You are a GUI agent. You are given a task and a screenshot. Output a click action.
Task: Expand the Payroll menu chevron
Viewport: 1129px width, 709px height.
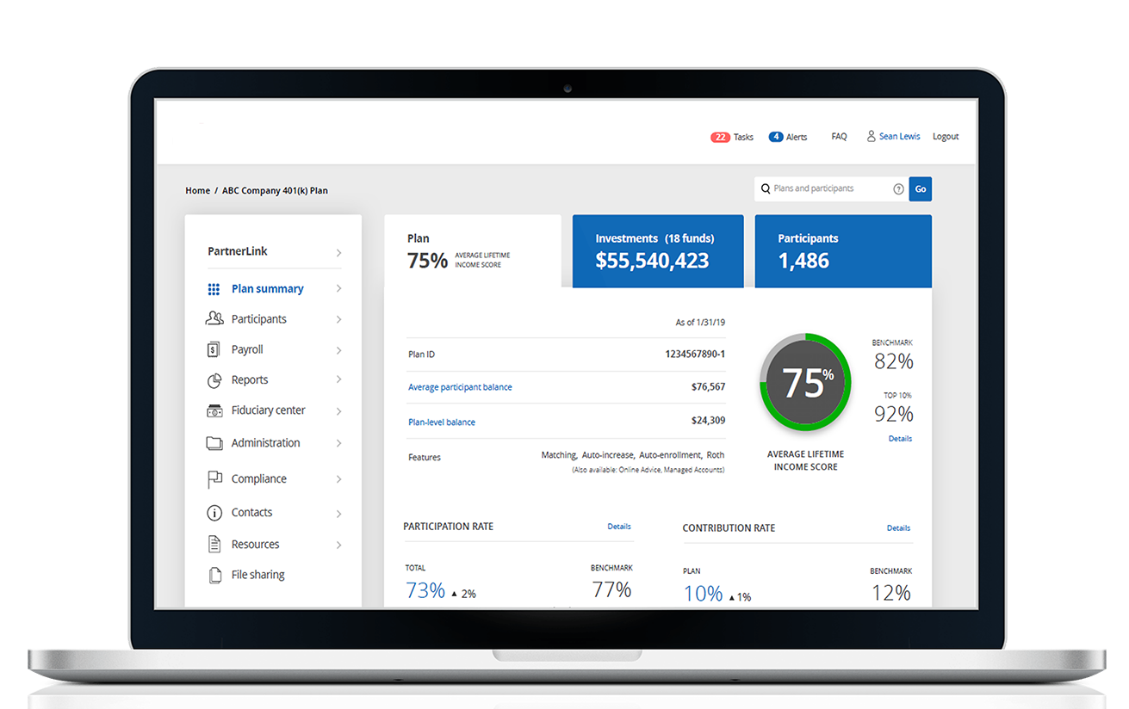(338, 350)
